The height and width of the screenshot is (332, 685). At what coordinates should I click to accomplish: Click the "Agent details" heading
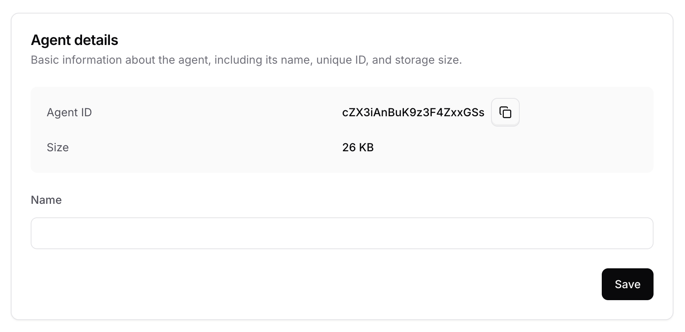(74, 40)
